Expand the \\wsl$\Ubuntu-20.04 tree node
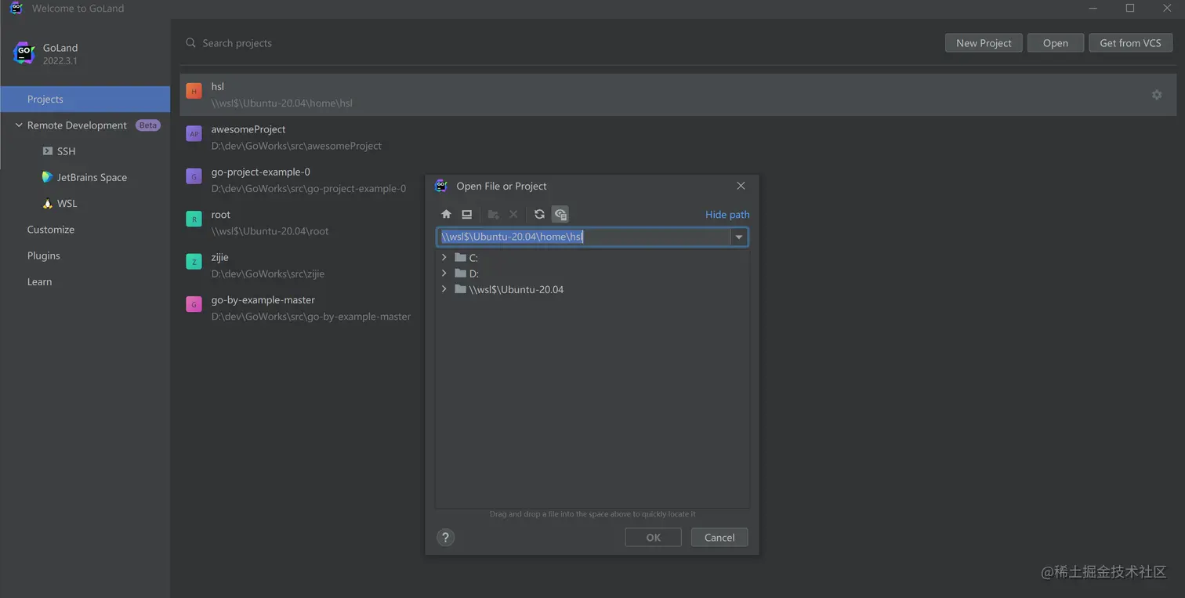Image resolution: width=1185 pixels, height=598 pixels. (444, 289)
